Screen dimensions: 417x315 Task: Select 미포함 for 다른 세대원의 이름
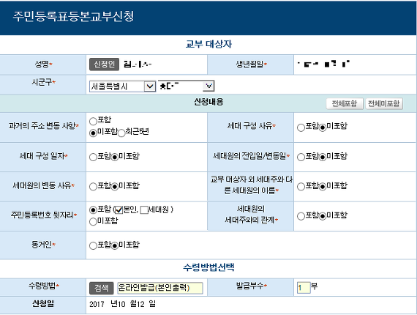pyautogui.click(x=323, y=187)
